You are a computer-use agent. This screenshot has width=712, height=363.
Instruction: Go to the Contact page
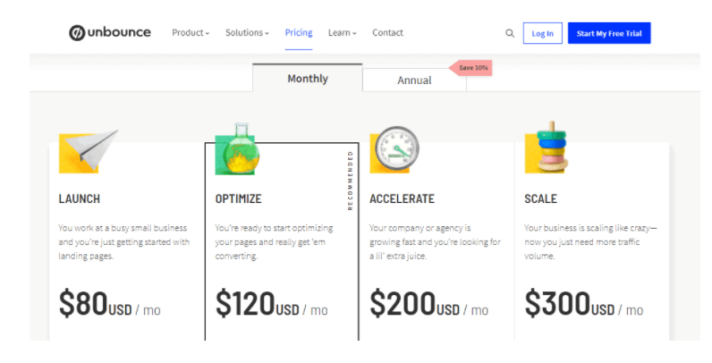(x=387, y=33)
